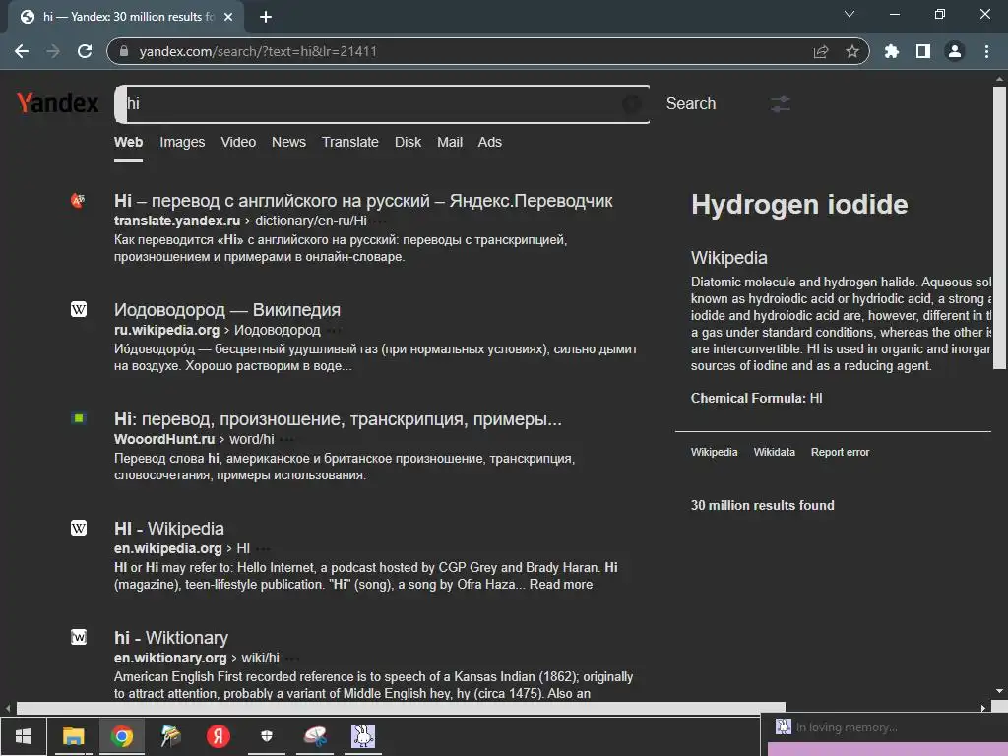Click the padlock site info icon

tap(125, 51)
